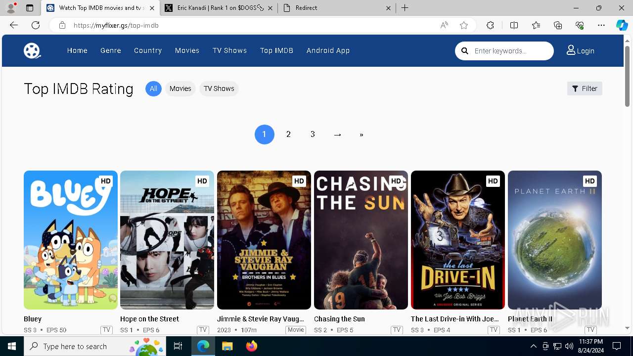Open the Extensions puzzle icon
Image resolution: width=633 pixels, height=356 pixels.
click(490, 25)
